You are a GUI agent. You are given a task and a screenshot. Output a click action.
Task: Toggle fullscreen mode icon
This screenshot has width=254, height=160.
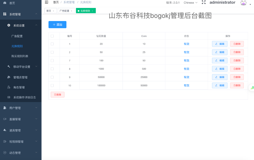[204, 3]
